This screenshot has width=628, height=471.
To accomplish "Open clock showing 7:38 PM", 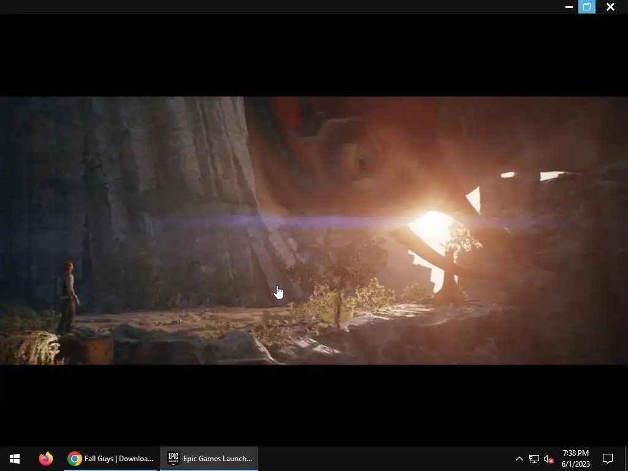I will 575,459.
